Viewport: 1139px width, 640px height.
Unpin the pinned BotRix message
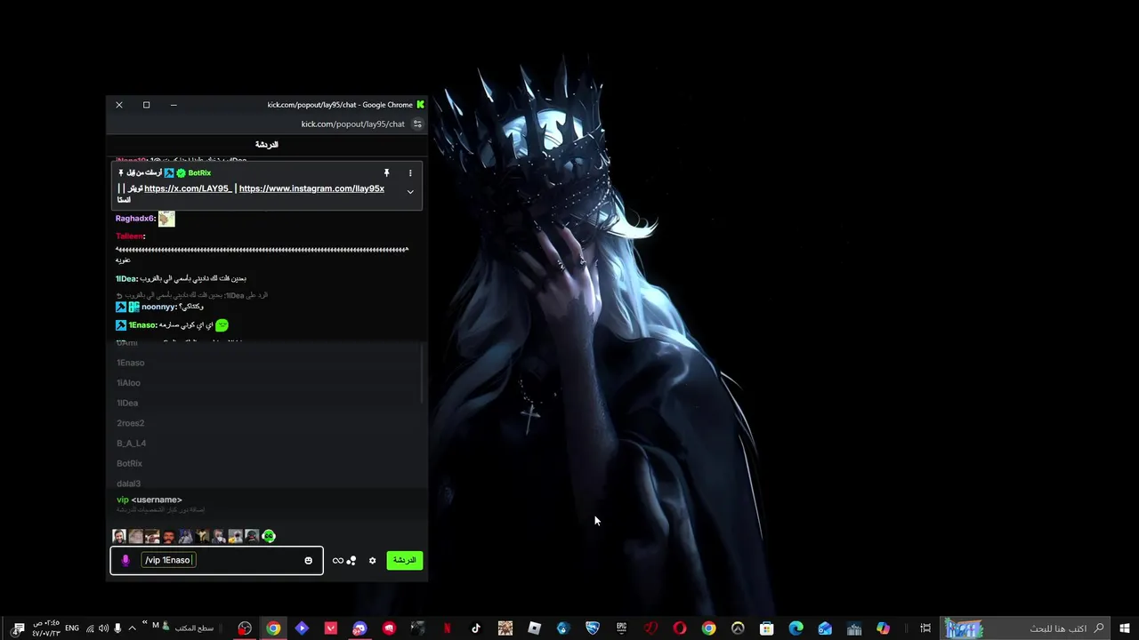386,172
